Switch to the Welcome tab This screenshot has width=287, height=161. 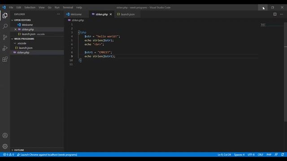pyautogui.click(x=77, y=14)
